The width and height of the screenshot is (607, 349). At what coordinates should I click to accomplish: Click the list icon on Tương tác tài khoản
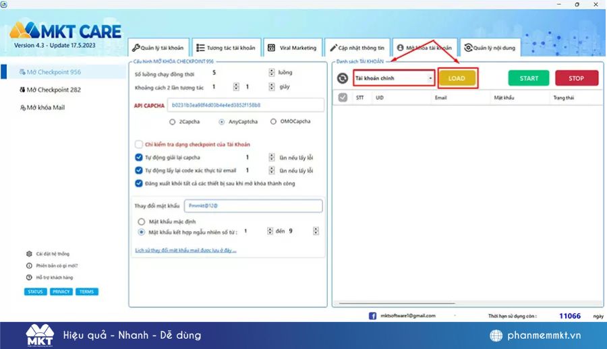[200, 48]
